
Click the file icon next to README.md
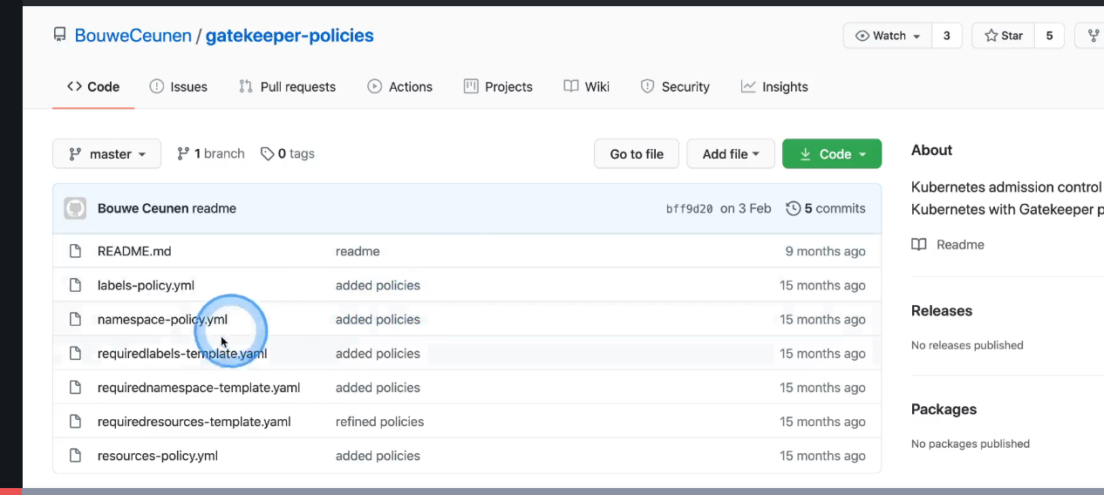coord(76,251)
